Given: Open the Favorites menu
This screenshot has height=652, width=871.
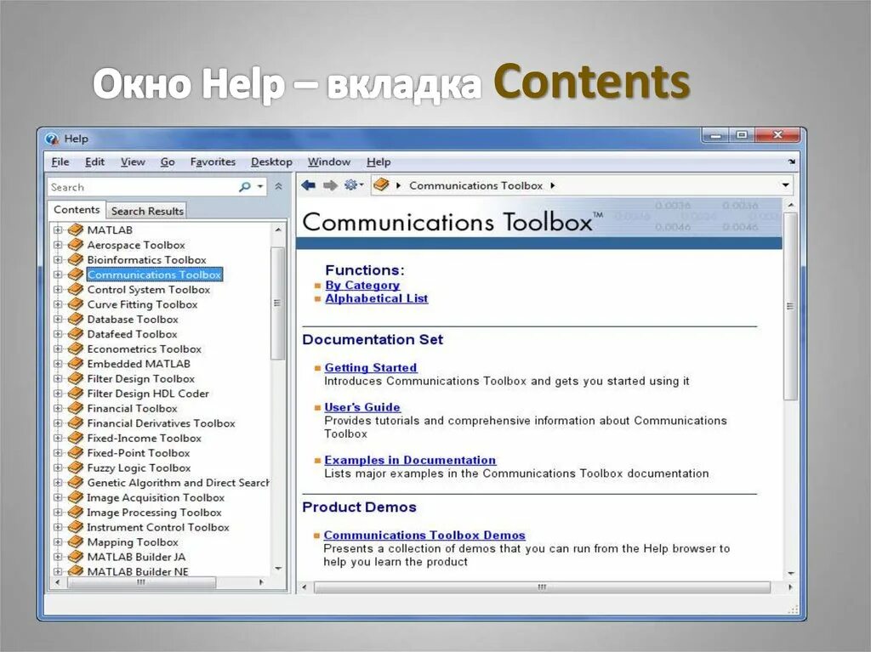Looking at the screenshot, I should pos(213,162).
